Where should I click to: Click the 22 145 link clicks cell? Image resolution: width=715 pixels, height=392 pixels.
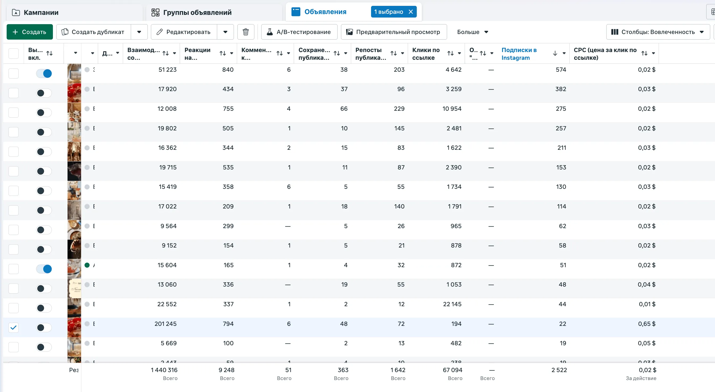pyautogui.click(x=452, y=304)
